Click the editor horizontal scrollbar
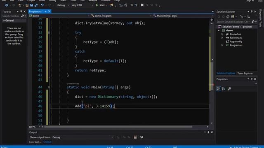Viewport: 264px width, 148px height. click(x=118, y=127)
